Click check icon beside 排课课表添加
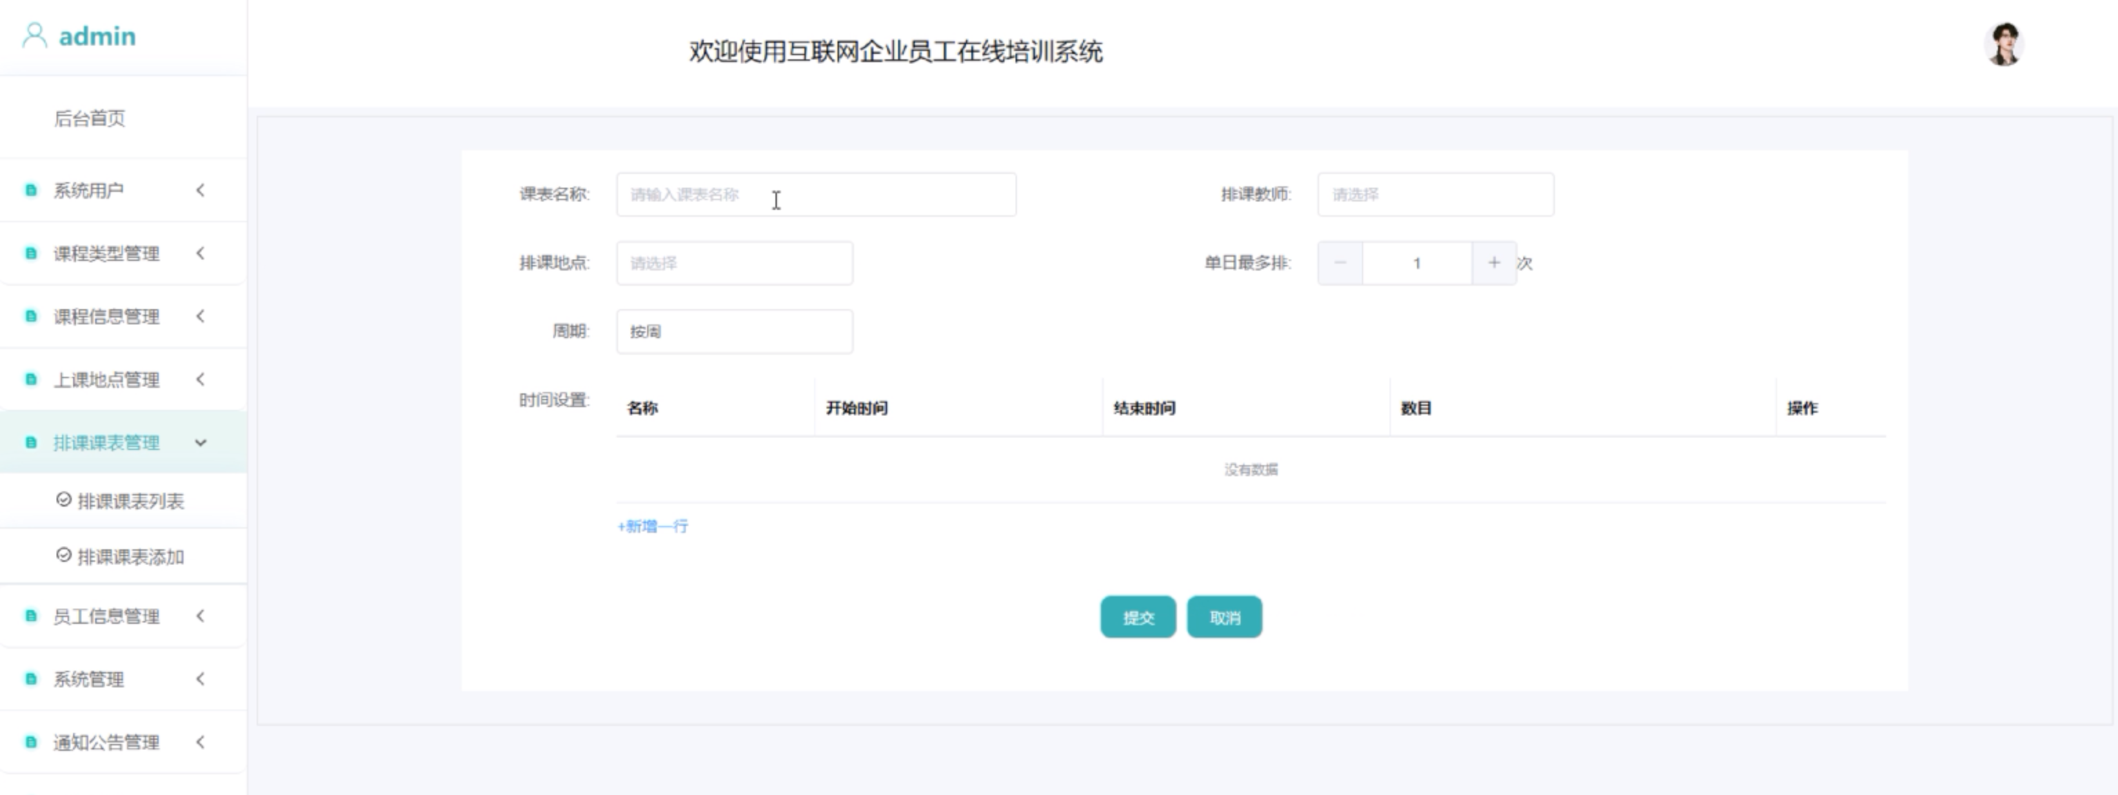The image size is (2118, 795). (63, 555)
